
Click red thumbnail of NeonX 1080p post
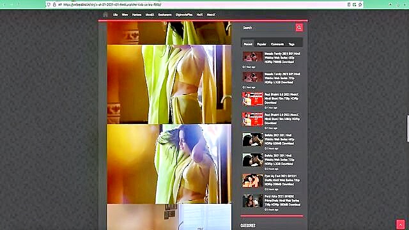(x=253, y=119)
